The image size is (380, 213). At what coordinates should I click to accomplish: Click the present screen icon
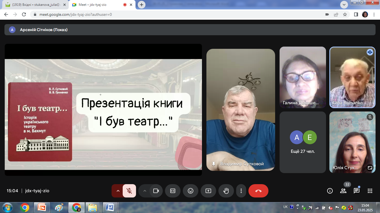[x=208, y=191]
